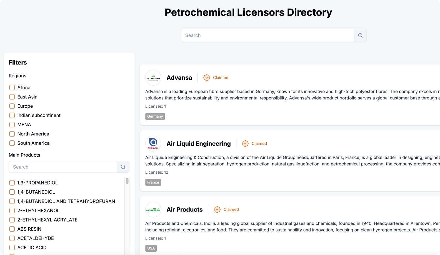Click the product list scrollbar thumb
The height and width of the screenshot is (255, 440).
[127, 181]
